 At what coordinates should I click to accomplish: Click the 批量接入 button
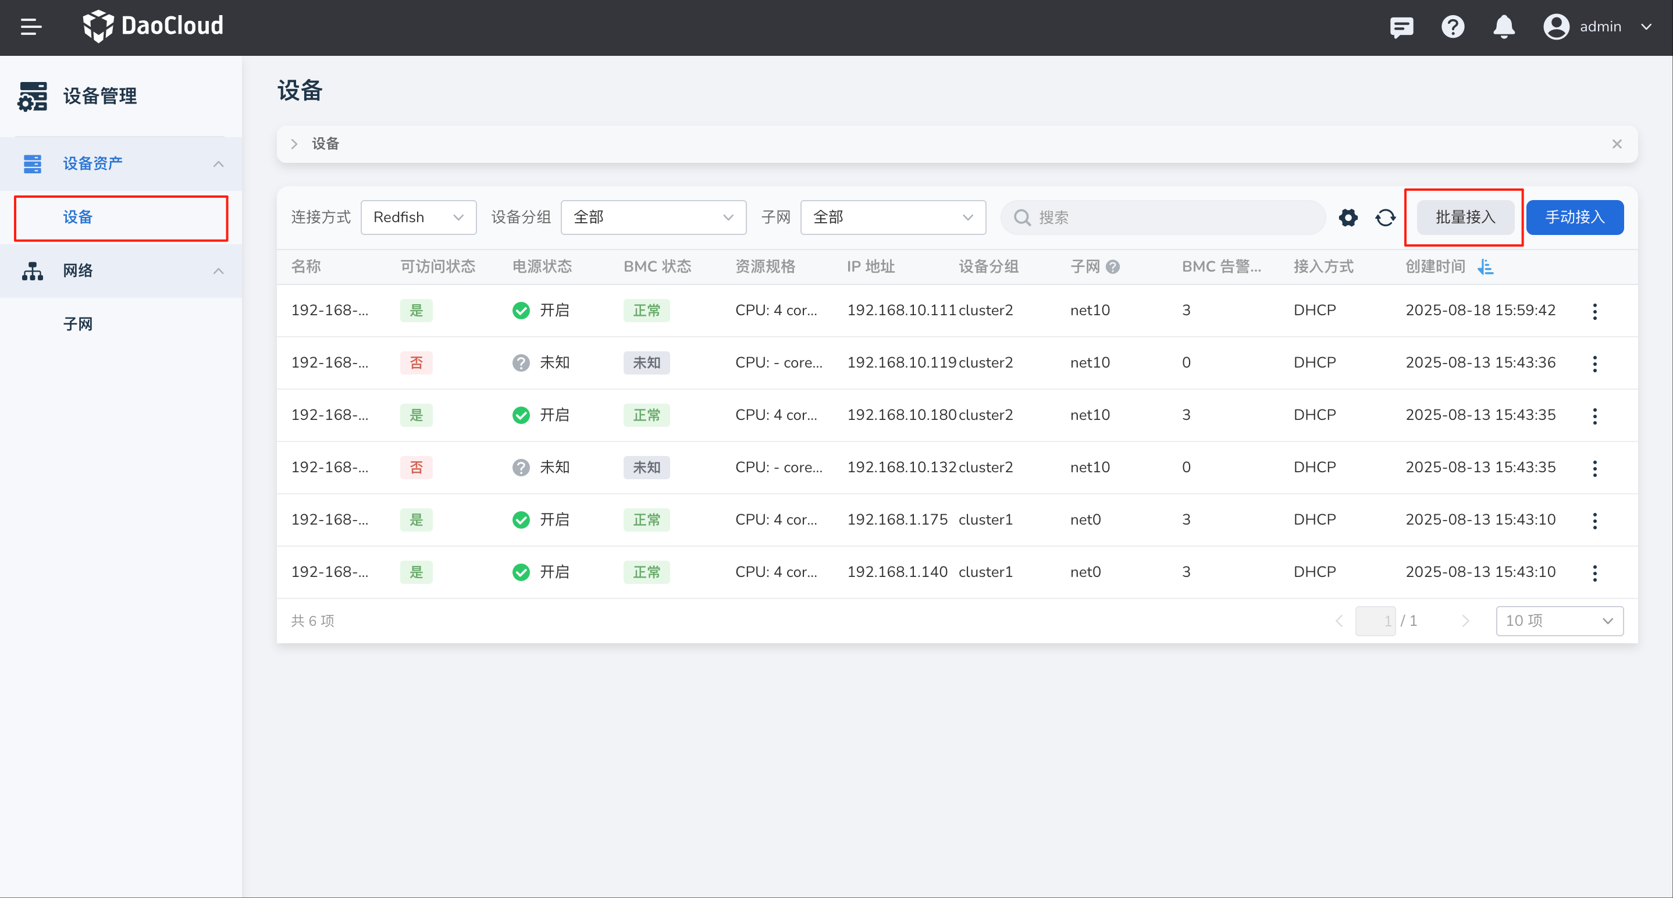click(1465, 218)
